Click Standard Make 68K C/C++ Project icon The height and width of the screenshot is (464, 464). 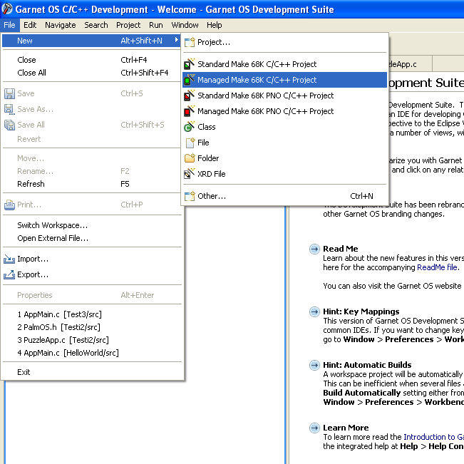click(x=189, y=64)
